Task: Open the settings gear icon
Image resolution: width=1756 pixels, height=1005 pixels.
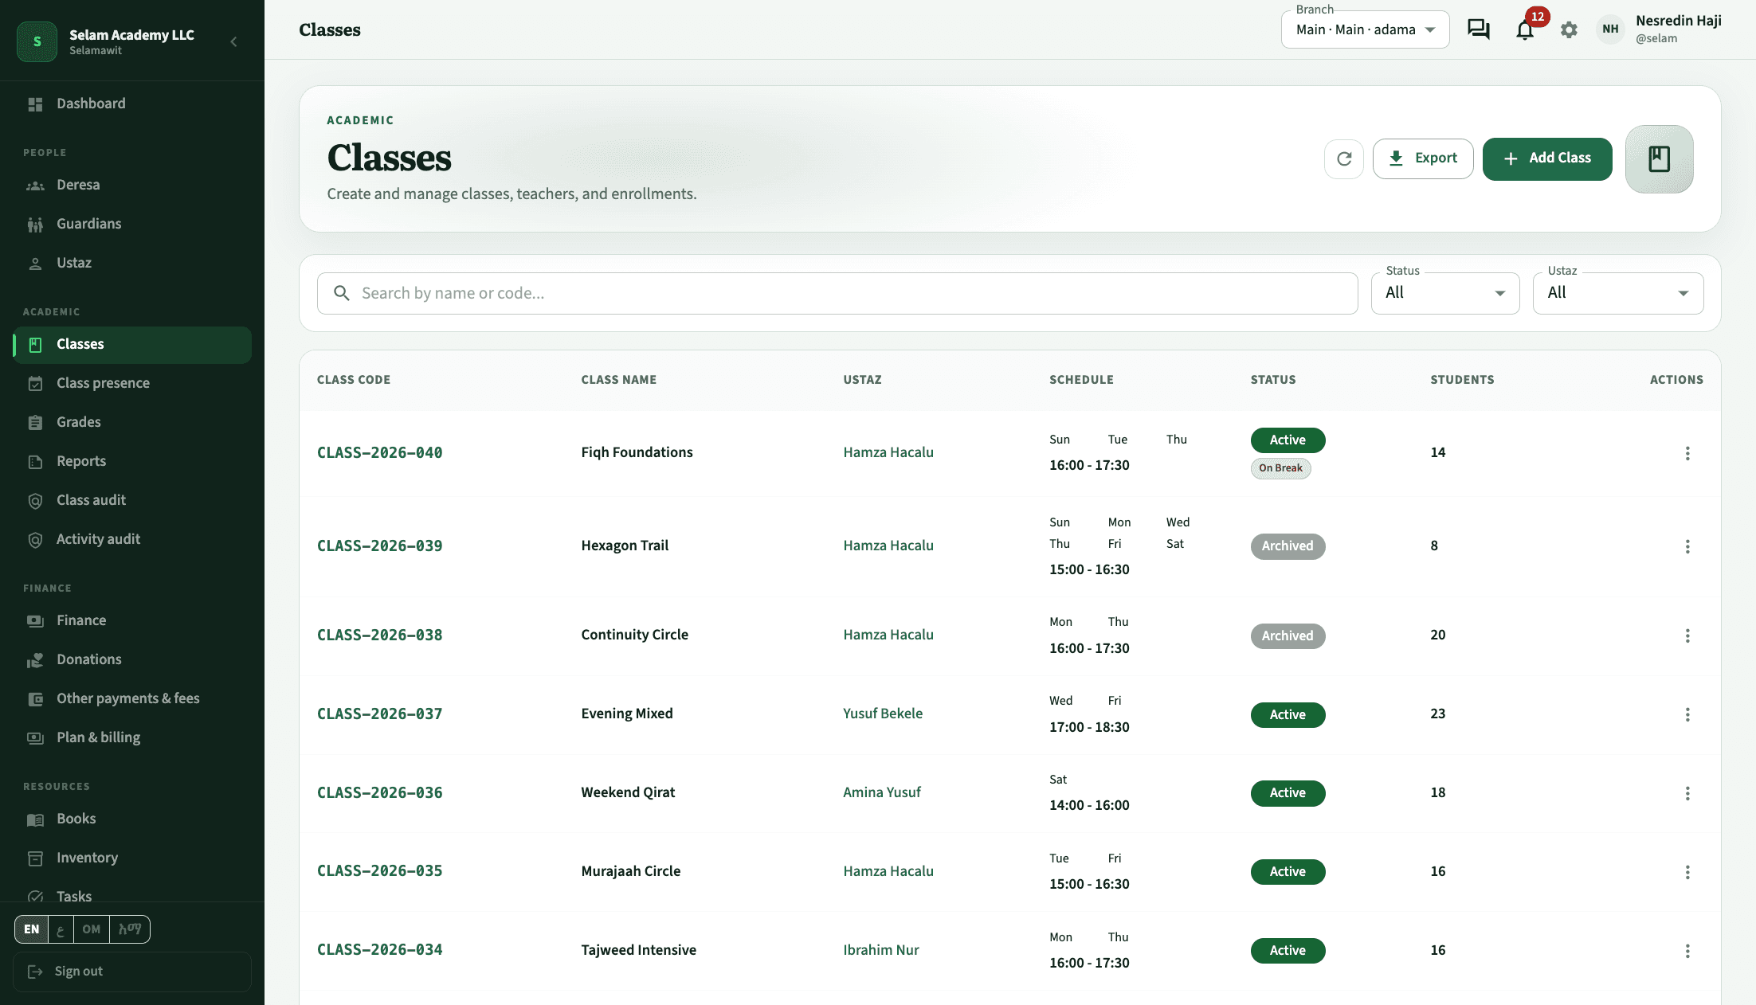Action: click(1569, 29)
